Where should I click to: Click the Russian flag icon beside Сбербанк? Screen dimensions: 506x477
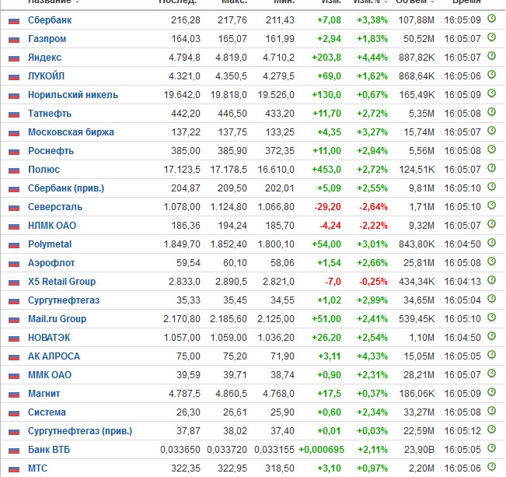[14, 21]
